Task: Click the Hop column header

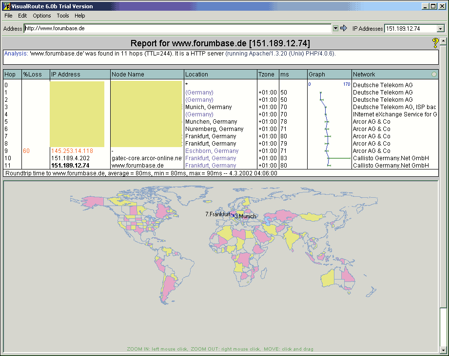Action: pyautogui.click(x=12, y=75)
